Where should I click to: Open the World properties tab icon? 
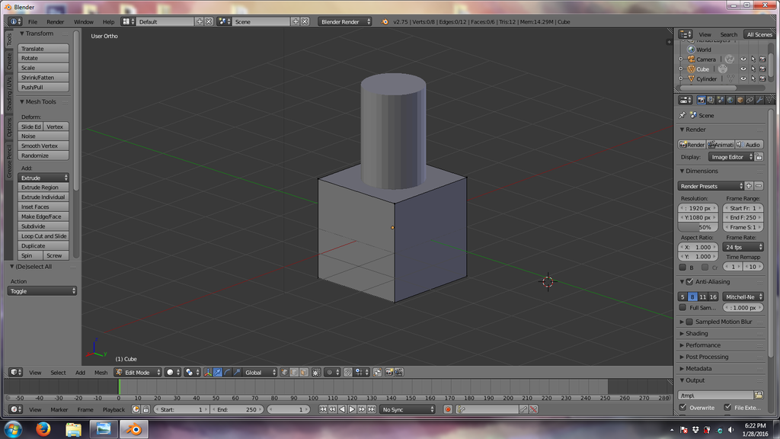click(x=730, y=100)
